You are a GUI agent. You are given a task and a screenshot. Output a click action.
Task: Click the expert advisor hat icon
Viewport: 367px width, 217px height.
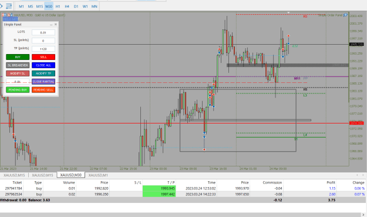[x=345, y=15]
